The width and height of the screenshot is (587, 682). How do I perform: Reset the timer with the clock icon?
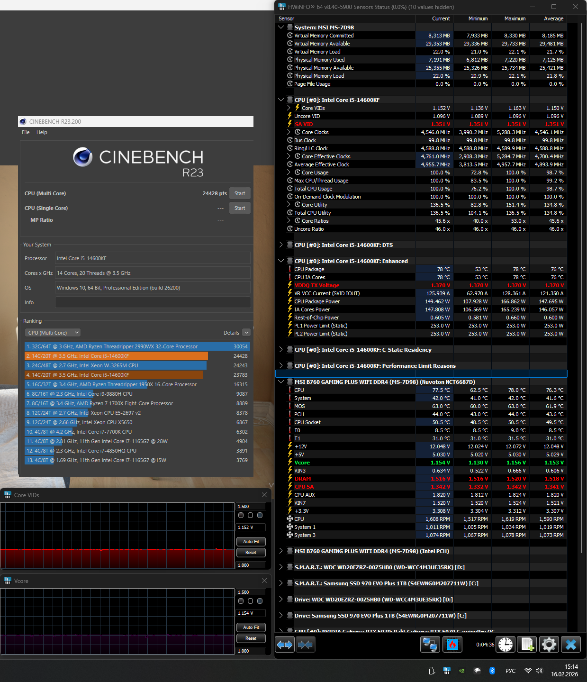[506, 645]
